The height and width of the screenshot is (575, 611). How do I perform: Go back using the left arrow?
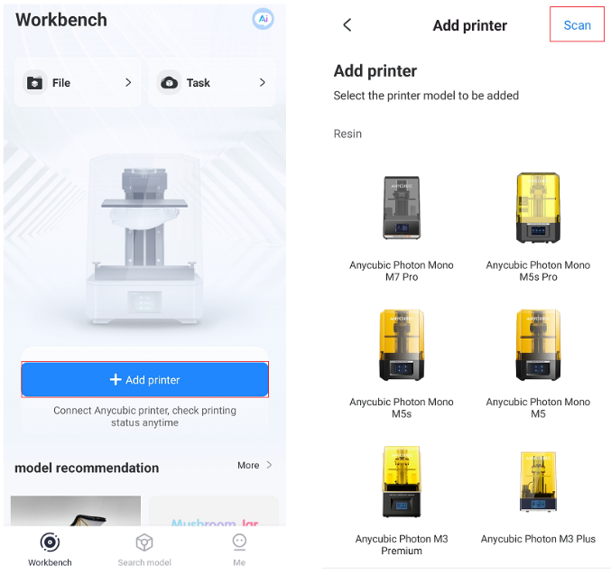click(347, 25)
